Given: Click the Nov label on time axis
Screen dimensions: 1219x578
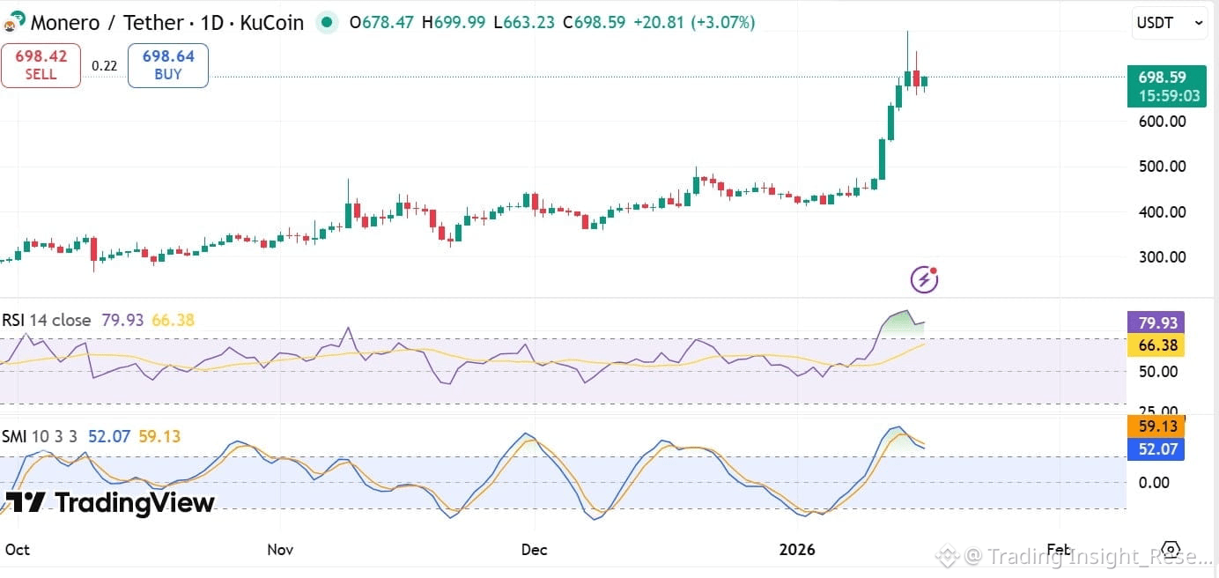Looking at the screenshot, I should 280,550.
